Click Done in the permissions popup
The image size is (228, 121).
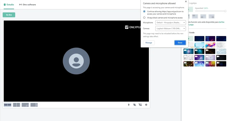point(180,43)
